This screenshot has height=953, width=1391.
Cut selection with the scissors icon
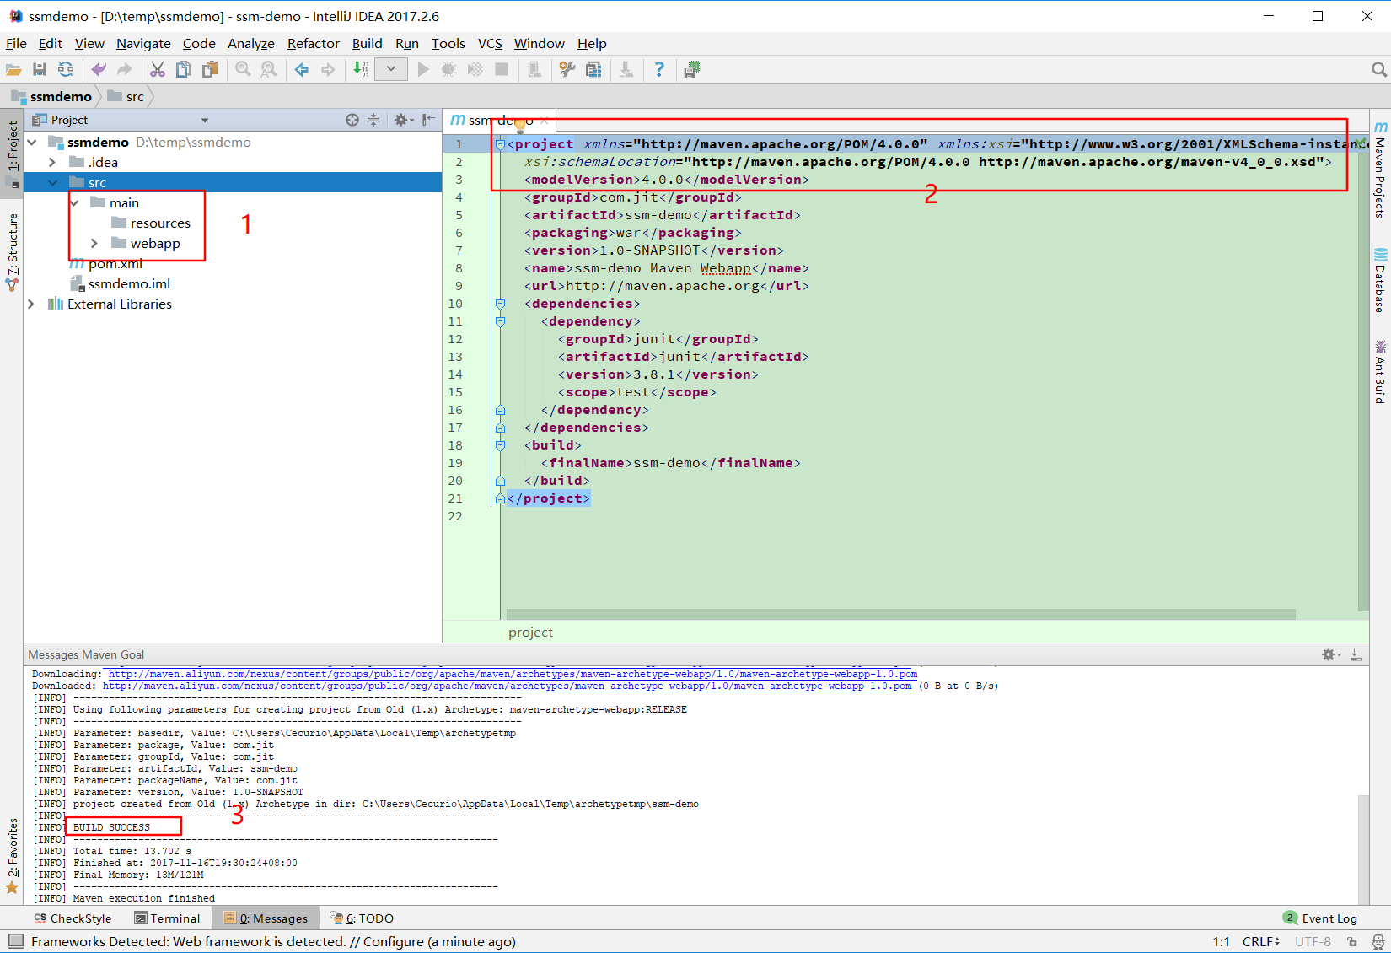point(158,70)
